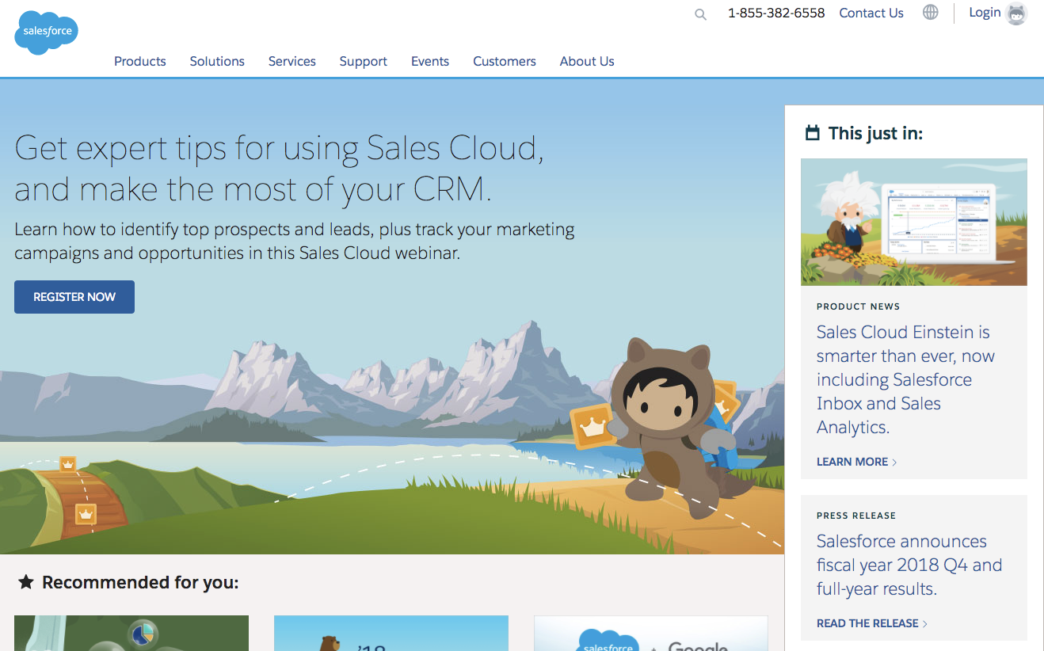Click the Contact Us link
Viewport: 1044px width, 651px height.
pyautogui.click(x=871, y=13)
